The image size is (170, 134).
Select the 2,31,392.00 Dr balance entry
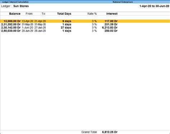coord(11,24)
